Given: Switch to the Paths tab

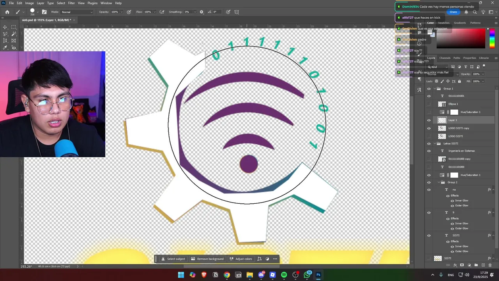Looking at the screenshot, I should (457, 58).
